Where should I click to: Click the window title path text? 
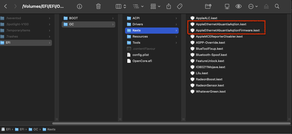tap(43, 6)
